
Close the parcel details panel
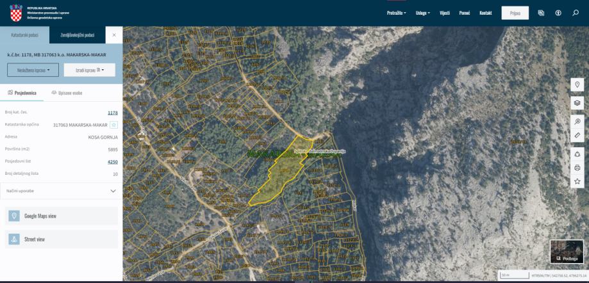114,35
